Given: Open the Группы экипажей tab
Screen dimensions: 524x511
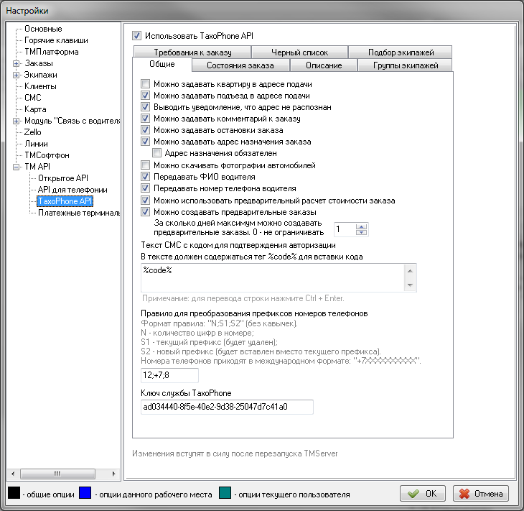Looking at the screenshot, I should [406, 65].
